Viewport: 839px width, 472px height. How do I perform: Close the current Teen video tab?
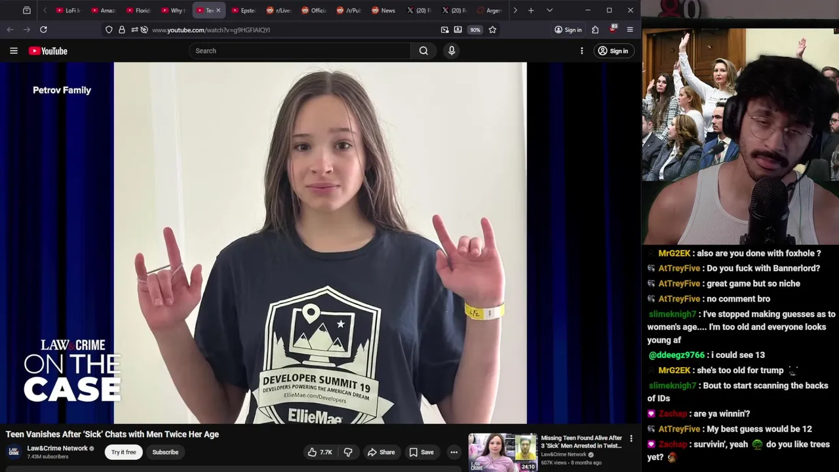click(x=218, y=10)
